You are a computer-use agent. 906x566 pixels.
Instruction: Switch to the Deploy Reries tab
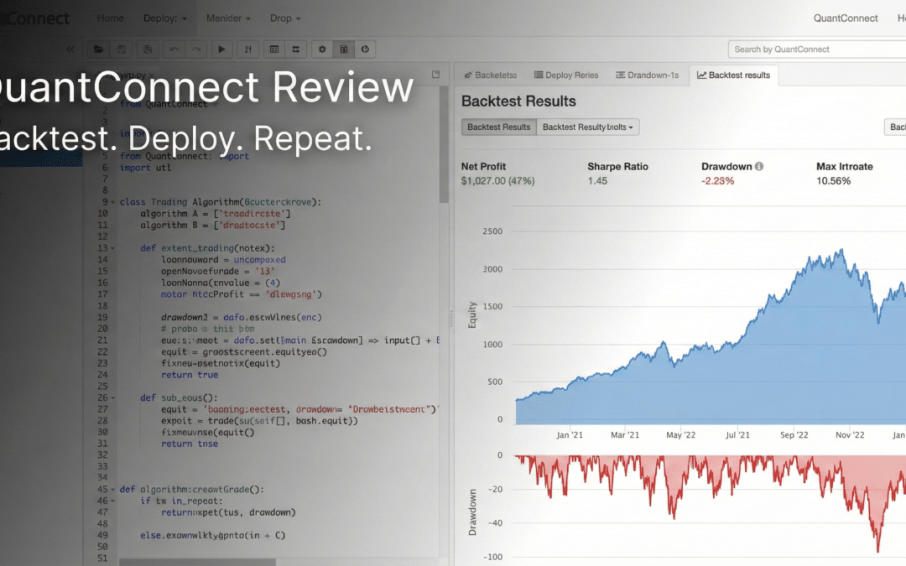click(566, 75)
